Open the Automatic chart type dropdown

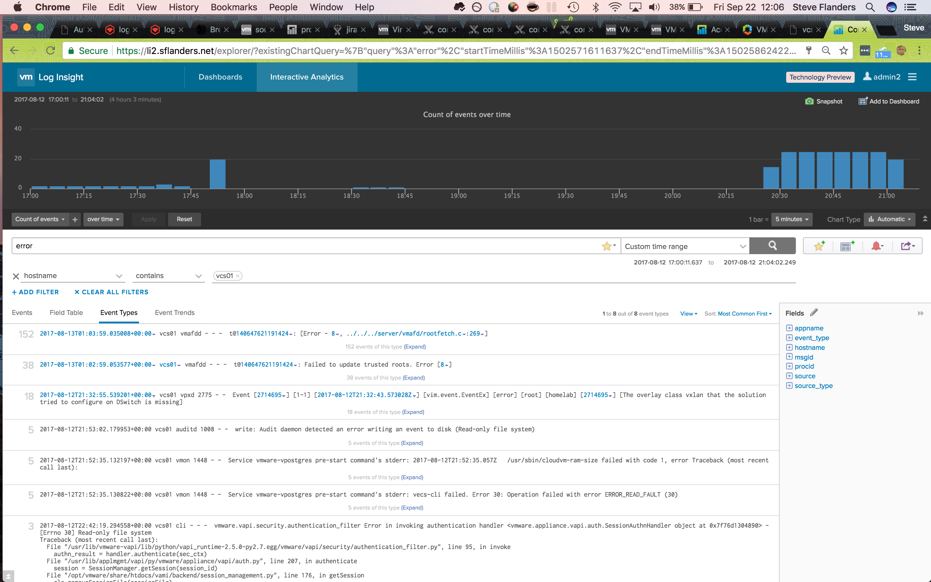coord(889,220)
